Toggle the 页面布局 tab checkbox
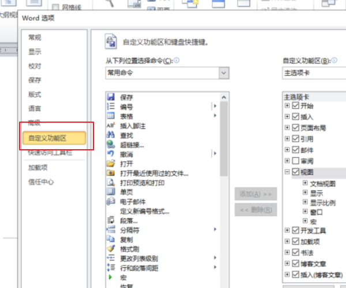This screenshot has width=346, height=288. [x=296, y=127]
